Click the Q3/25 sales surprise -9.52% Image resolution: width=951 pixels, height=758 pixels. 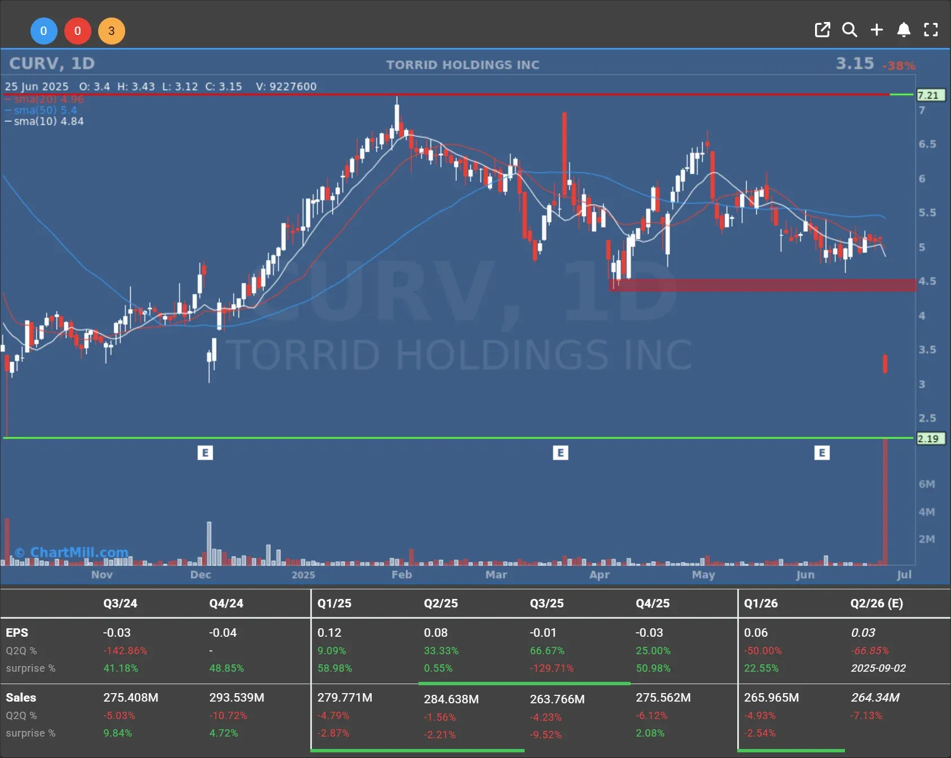tap(546, 735)
